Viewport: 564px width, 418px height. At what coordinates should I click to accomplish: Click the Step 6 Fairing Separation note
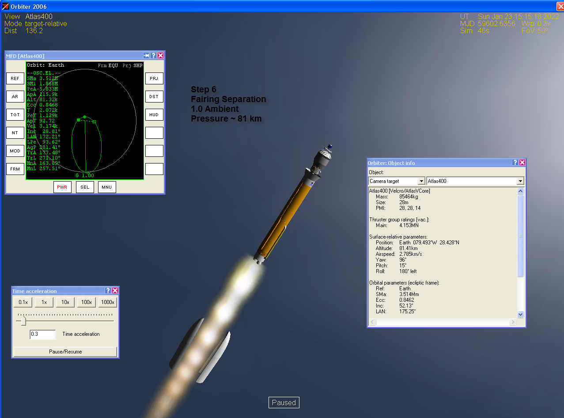point(228,104)
